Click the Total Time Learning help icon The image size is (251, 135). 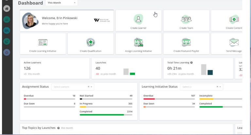coord(192,63)
